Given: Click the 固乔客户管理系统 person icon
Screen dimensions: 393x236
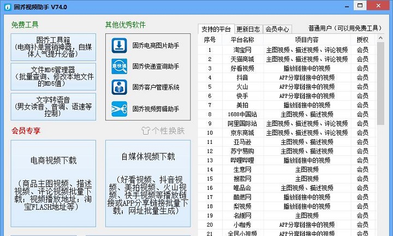Looking at the screenshot, I should 119,87.
